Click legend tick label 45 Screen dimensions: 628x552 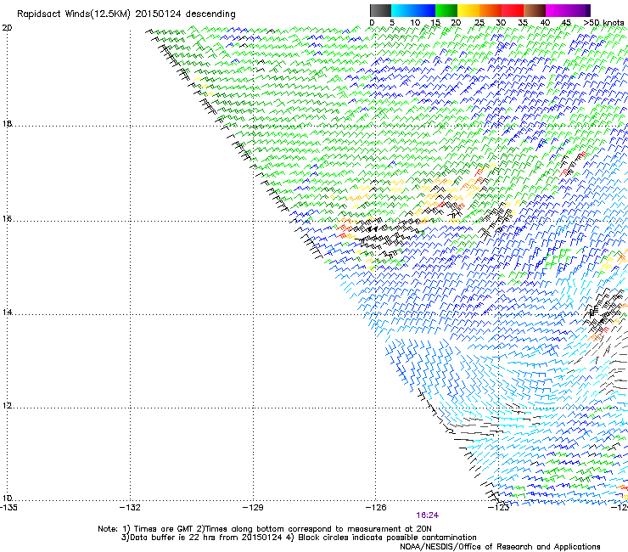566,23
